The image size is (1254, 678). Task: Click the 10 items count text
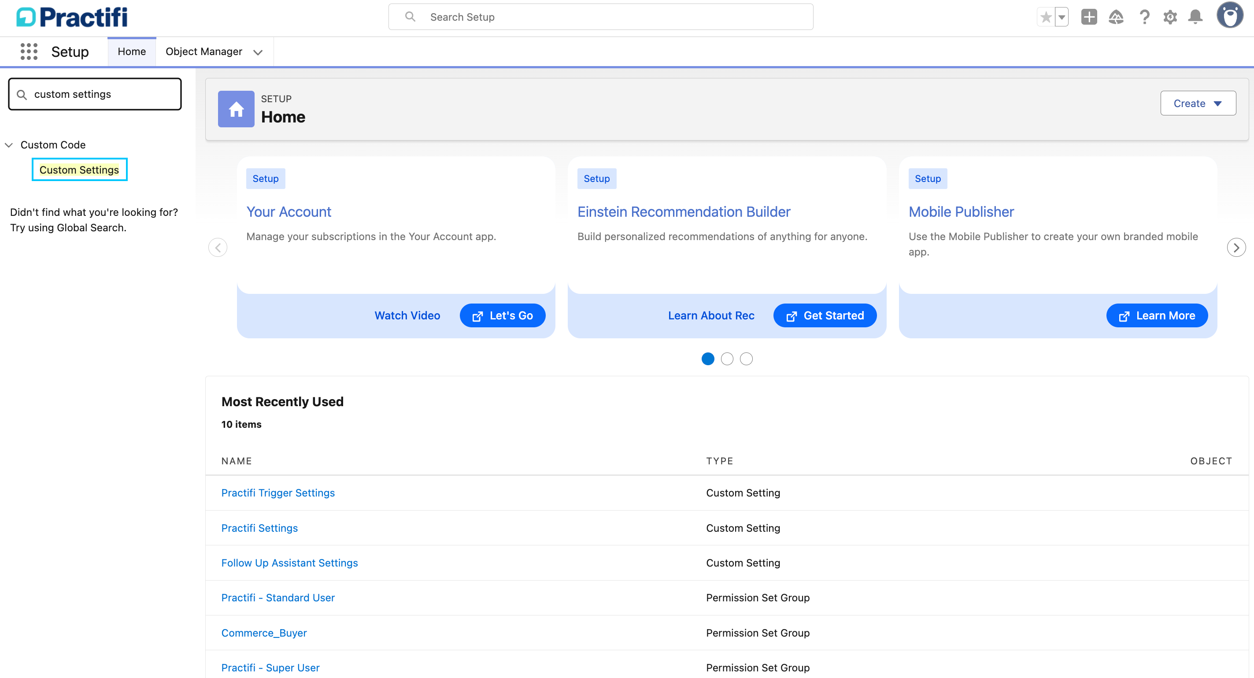(241, 424)
